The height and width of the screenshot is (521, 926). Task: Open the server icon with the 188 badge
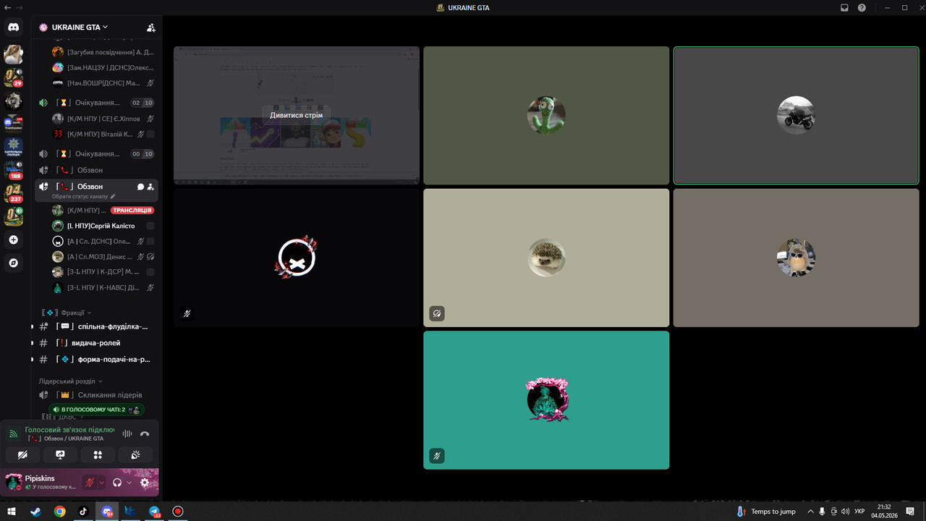tap(13, 170)
